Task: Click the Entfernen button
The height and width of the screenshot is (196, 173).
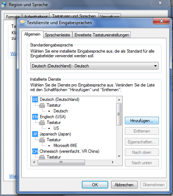Action: pyautogui.click(x=142, y=131)
